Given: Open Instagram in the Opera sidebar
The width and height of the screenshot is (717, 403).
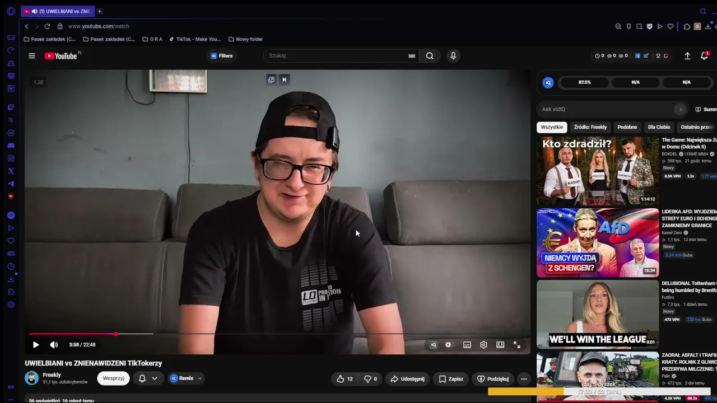Looking at the screenshot, I should tap(11, 158).
